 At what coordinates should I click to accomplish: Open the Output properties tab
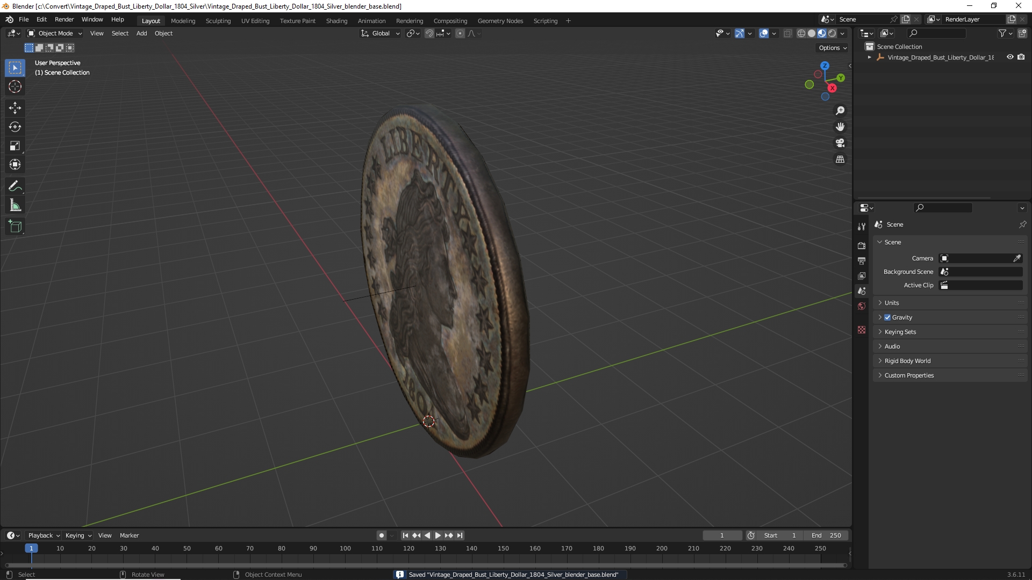pos(862,260)
